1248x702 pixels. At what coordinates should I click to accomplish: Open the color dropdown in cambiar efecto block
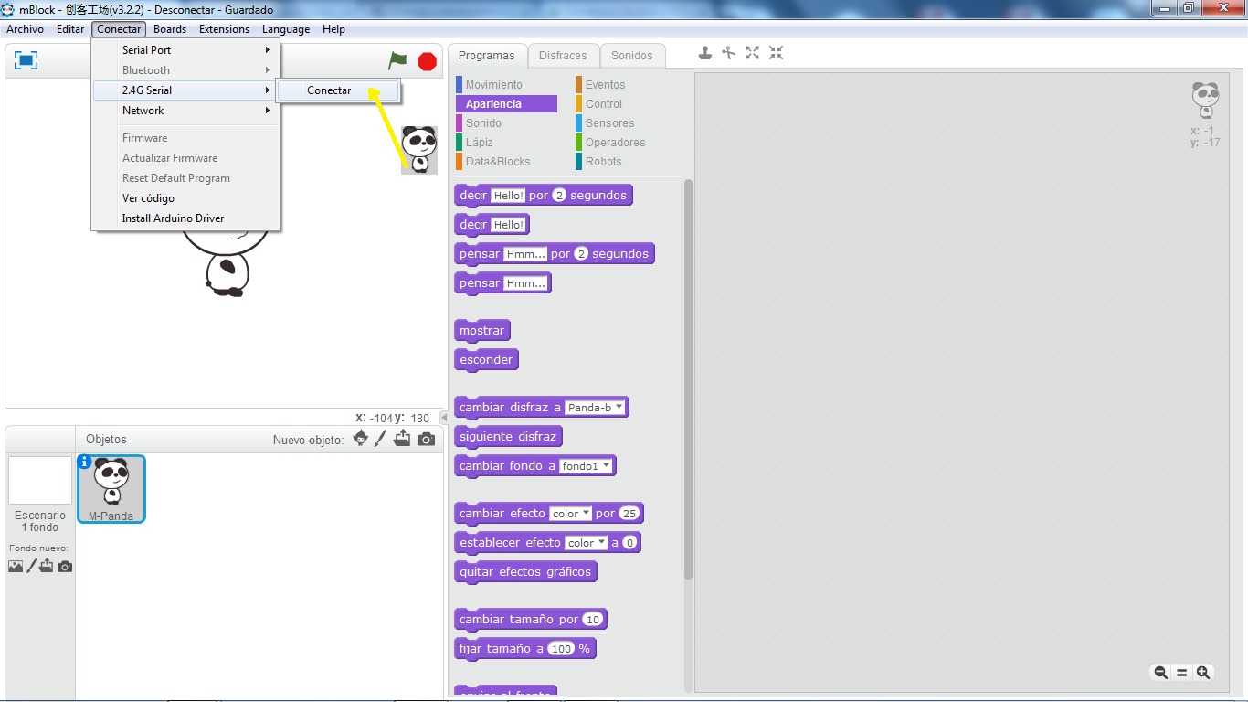(572, 514)
